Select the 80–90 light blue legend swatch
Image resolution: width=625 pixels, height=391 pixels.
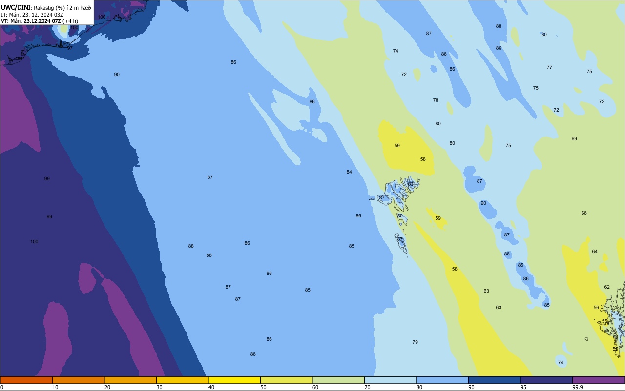[x=442, y=380]
